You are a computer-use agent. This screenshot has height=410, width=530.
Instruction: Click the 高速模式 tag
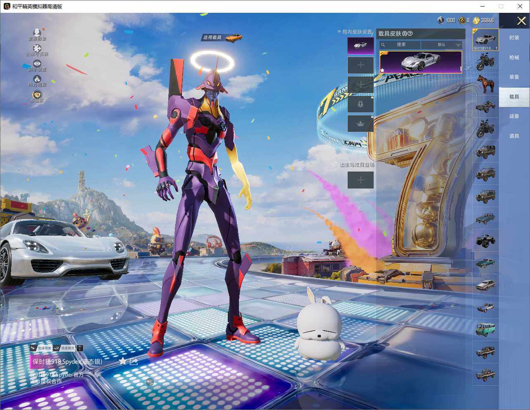click(64, 348)
